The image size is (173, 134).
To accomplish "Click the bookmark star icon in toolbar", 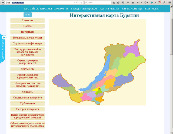I will 114,2.
